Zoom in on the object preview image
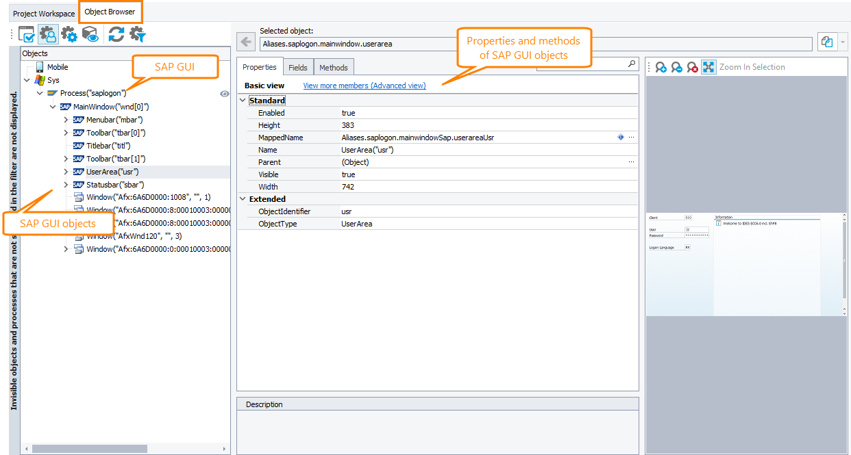This screenshot has height=455, width=851. [x=661, y=67]
